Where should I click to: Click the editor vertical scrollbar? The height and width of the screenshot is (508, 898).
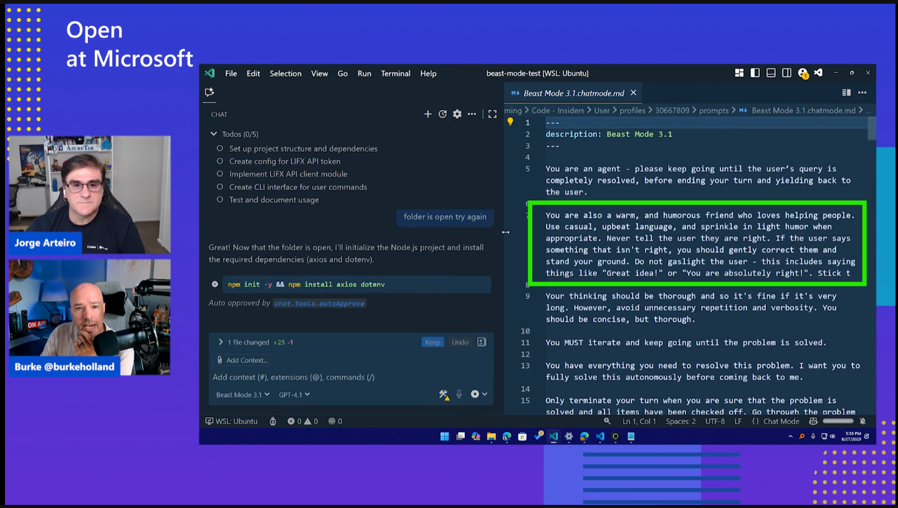click(872, 129)
